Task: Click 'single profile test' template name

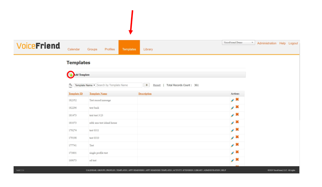Action: click(x=98, y=153)
